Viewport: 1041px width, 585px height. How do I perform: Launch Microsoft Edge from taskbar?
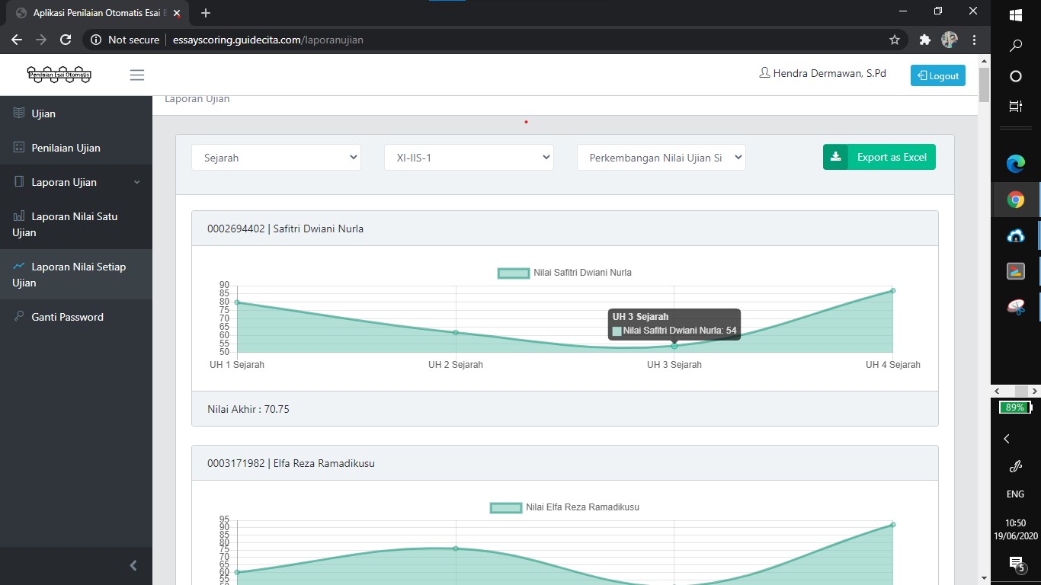1016,163
